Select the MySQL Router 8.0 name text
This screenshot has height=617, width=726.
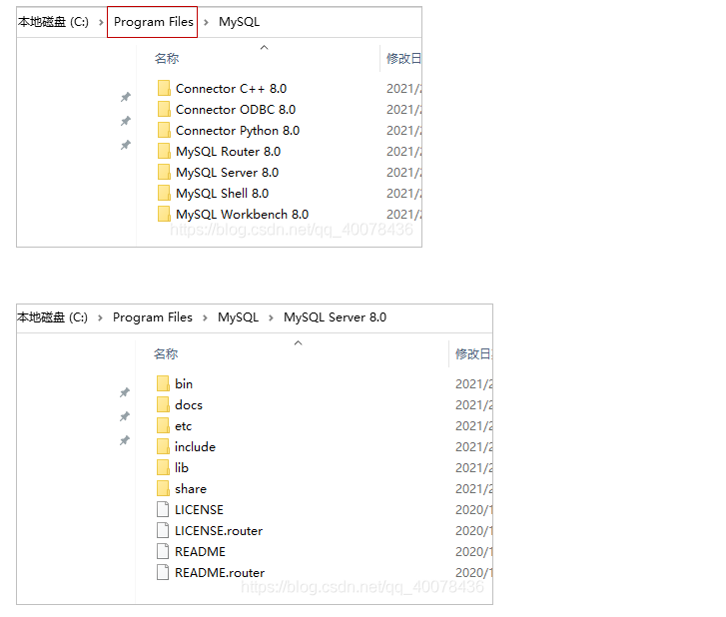[229, 152]
